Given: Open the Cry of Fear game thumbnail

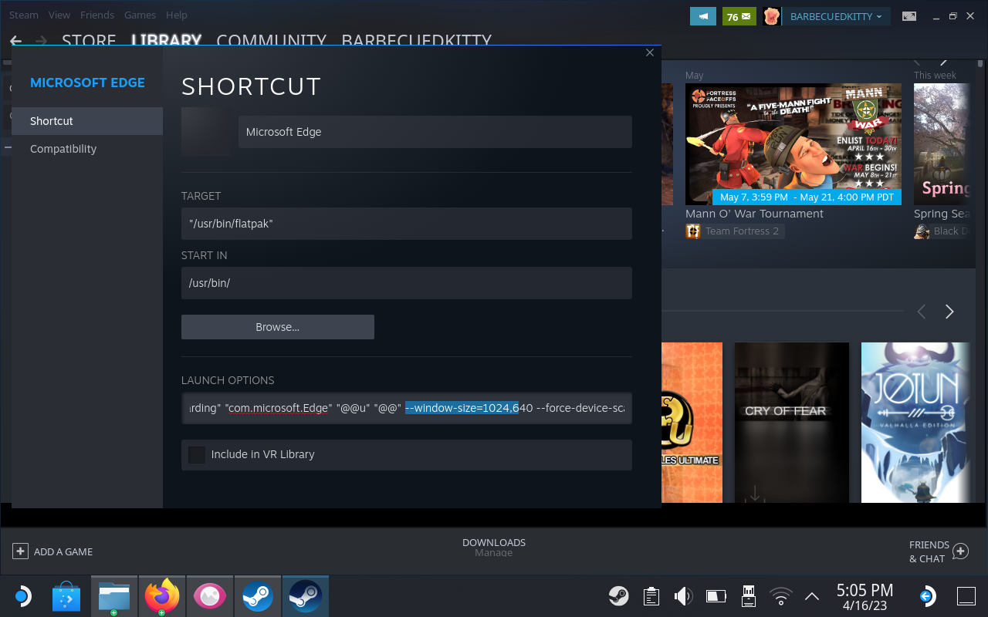Looking at the screenshot, I should (x=791, y=423).
